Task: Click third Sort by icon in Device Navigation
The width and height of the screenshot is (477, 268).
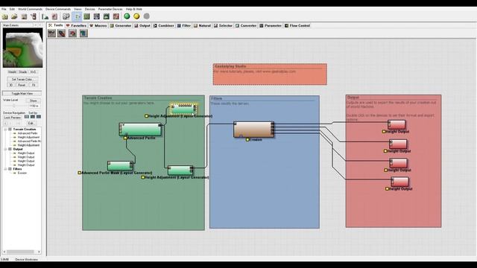Action: (x=39, y=117)
